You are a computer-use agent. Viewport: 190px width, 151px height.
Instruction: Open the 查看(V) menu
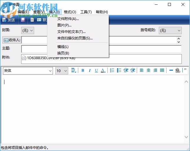pyautogui.click(x=39, y=12)
